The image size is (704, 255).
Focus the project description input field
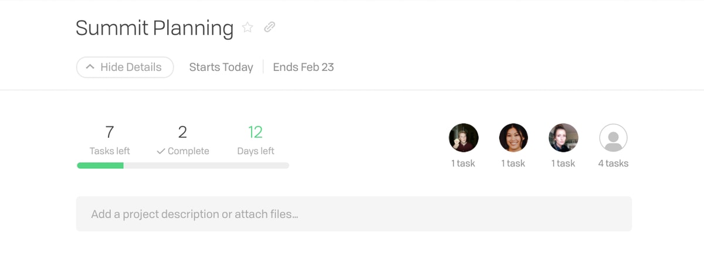point(354,214)
